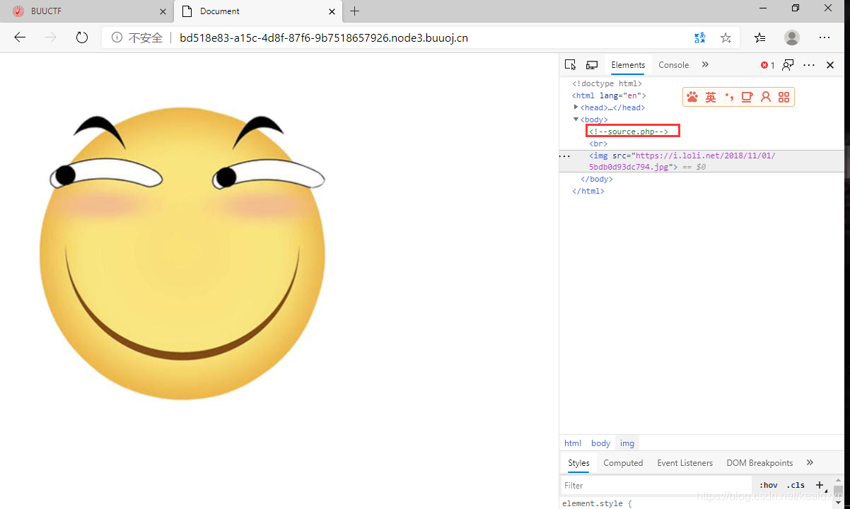Click the error count indicator in DevTools
The image size is (850, 509).
(x=767, y=65)
